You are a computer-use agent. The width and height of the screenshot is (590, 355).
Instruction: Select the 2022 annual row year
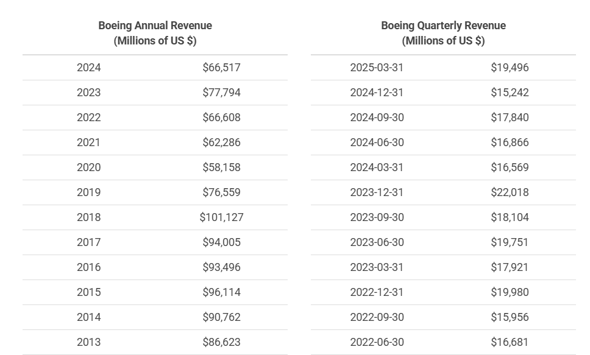tap(89, 118)
